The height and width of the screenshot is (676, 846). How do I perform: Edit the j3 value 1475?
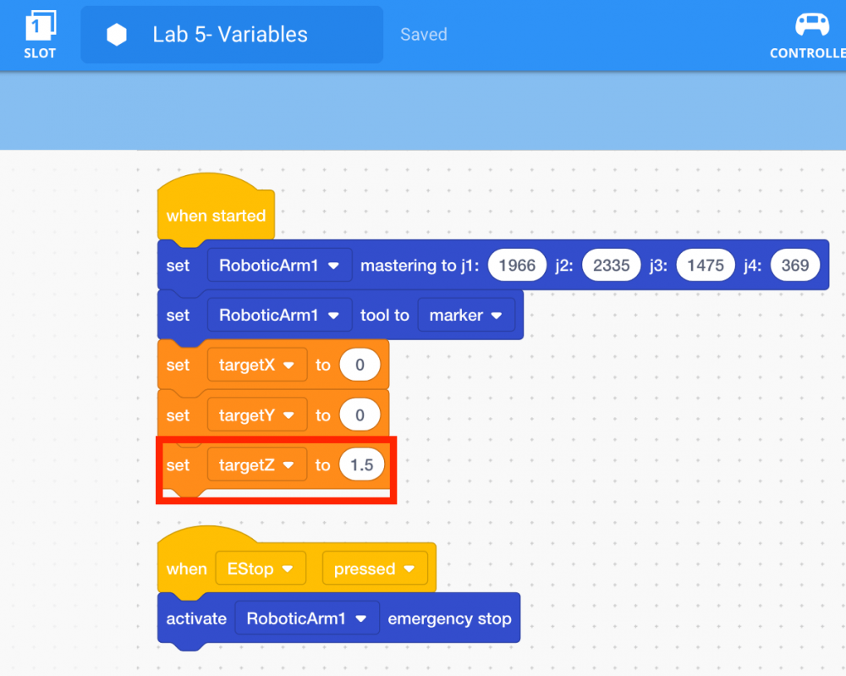[x=706, y=266]
